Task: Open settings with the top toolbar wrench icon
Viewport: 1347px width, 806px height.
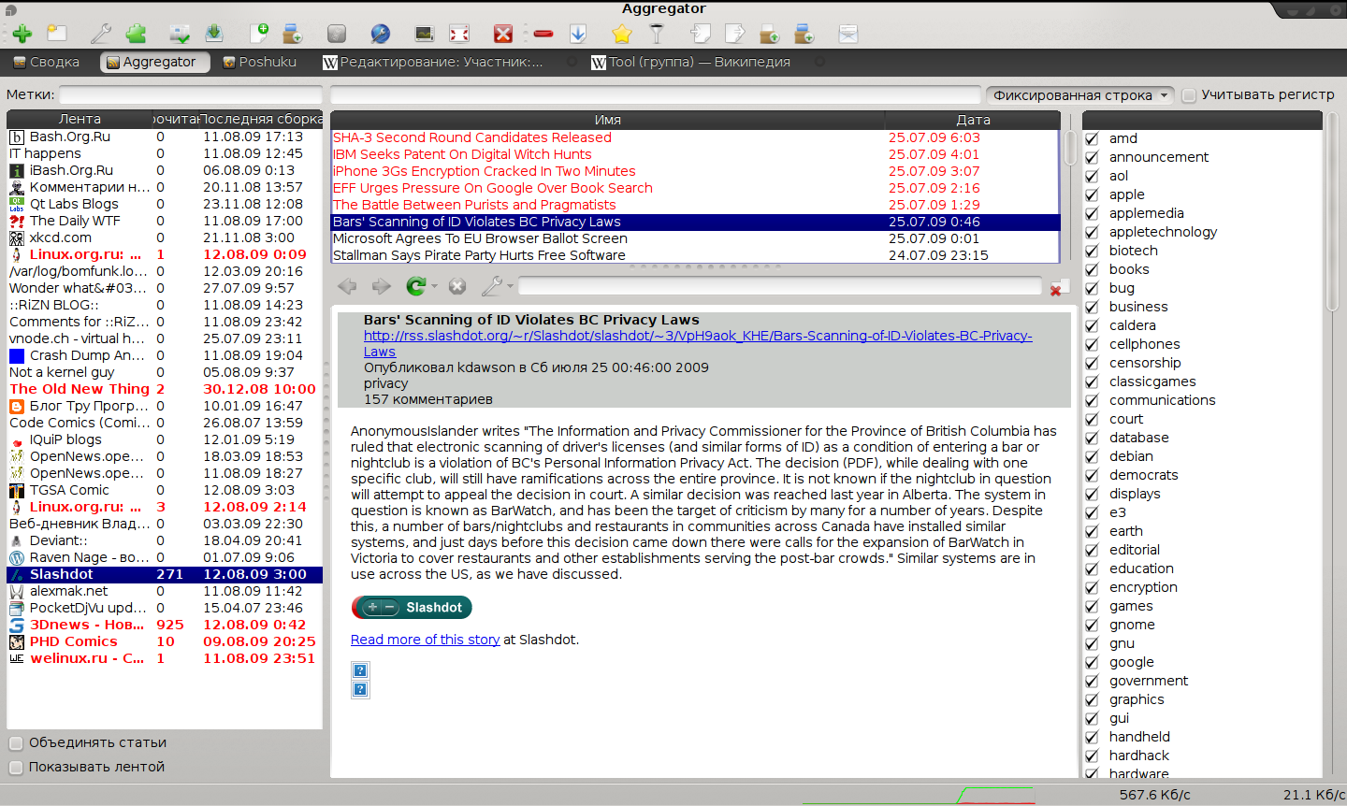Action: pos(101,35)
